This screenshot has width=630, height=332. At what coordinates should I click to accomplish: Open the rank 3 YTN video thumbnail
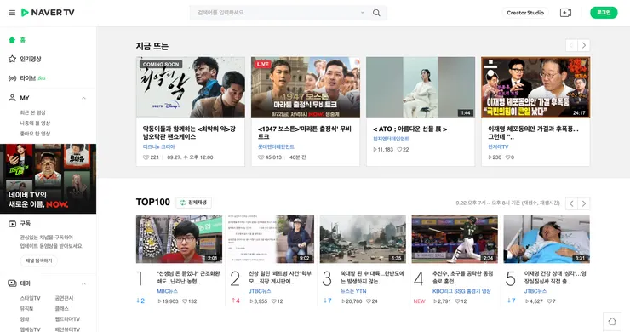(x=363, y=239)
